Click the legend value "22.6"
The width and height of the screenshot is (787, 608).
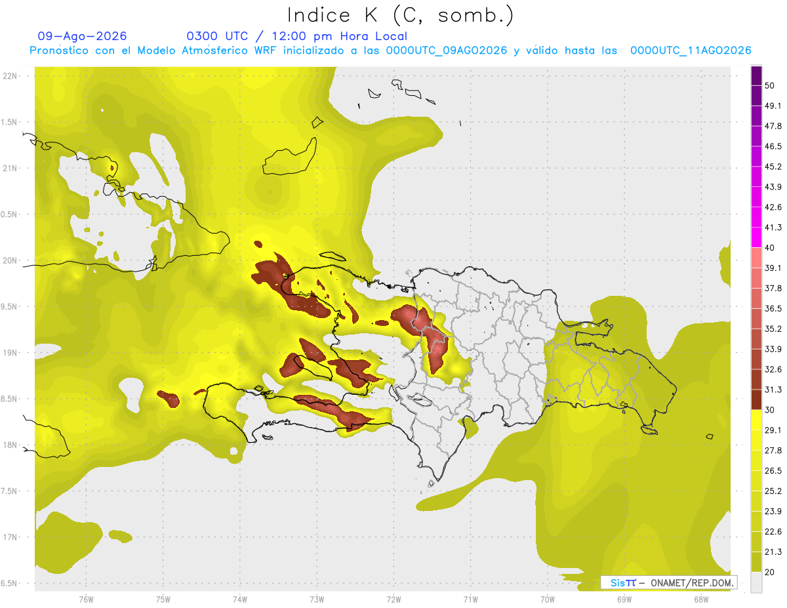pyautogui.click(x=773, y=531)
